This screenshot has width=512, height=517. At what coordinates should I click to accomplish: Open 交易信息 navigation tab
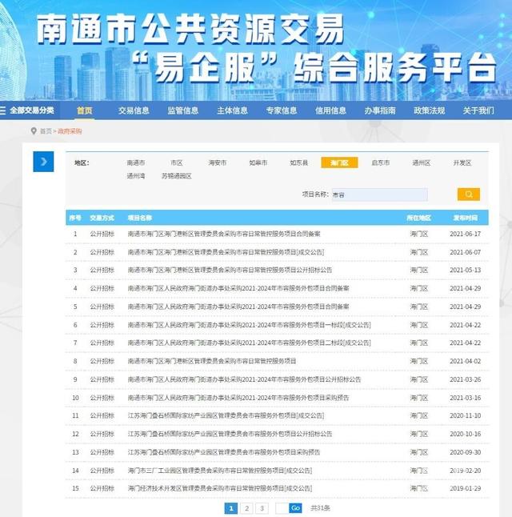click(x=134, y=110)
